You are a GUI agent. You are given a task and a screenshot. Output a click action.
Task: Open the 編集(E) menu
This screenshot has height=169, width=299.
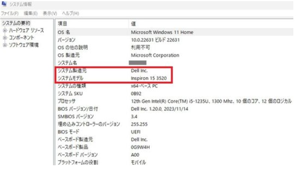(31, 13)
